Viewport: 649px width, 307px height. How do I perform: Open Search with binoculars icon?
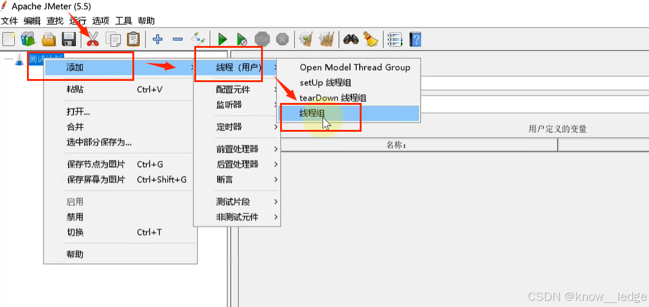pos(351,39)
